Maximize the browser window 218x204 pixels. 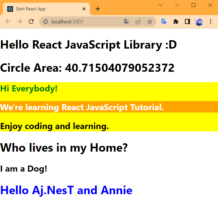pyautogui.click(x=194, y=5)
